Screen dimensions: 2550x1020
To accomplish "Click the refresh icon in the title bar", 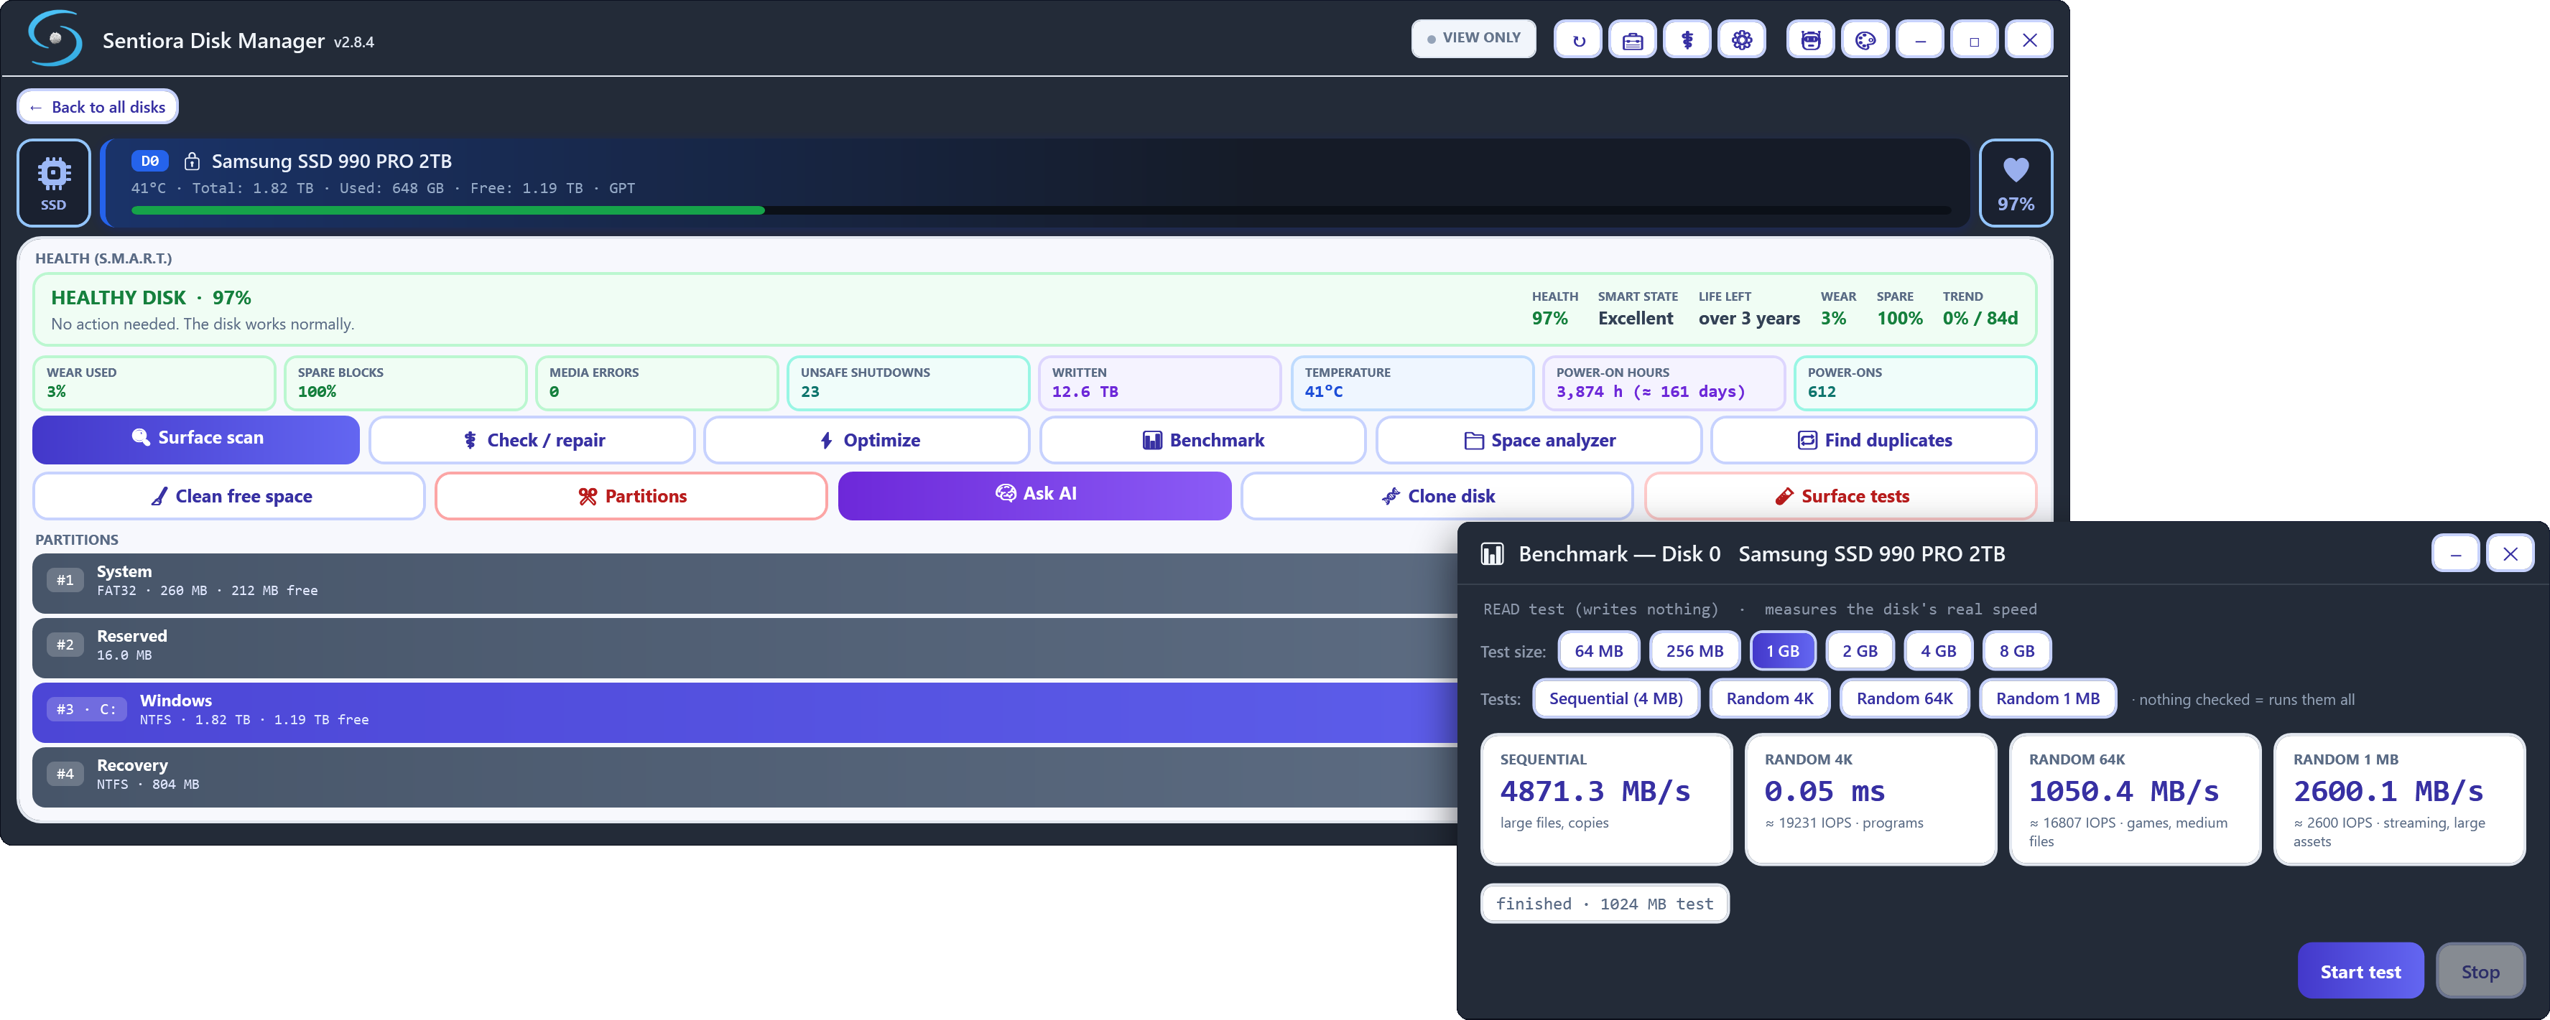I will tap(1578, 41).
